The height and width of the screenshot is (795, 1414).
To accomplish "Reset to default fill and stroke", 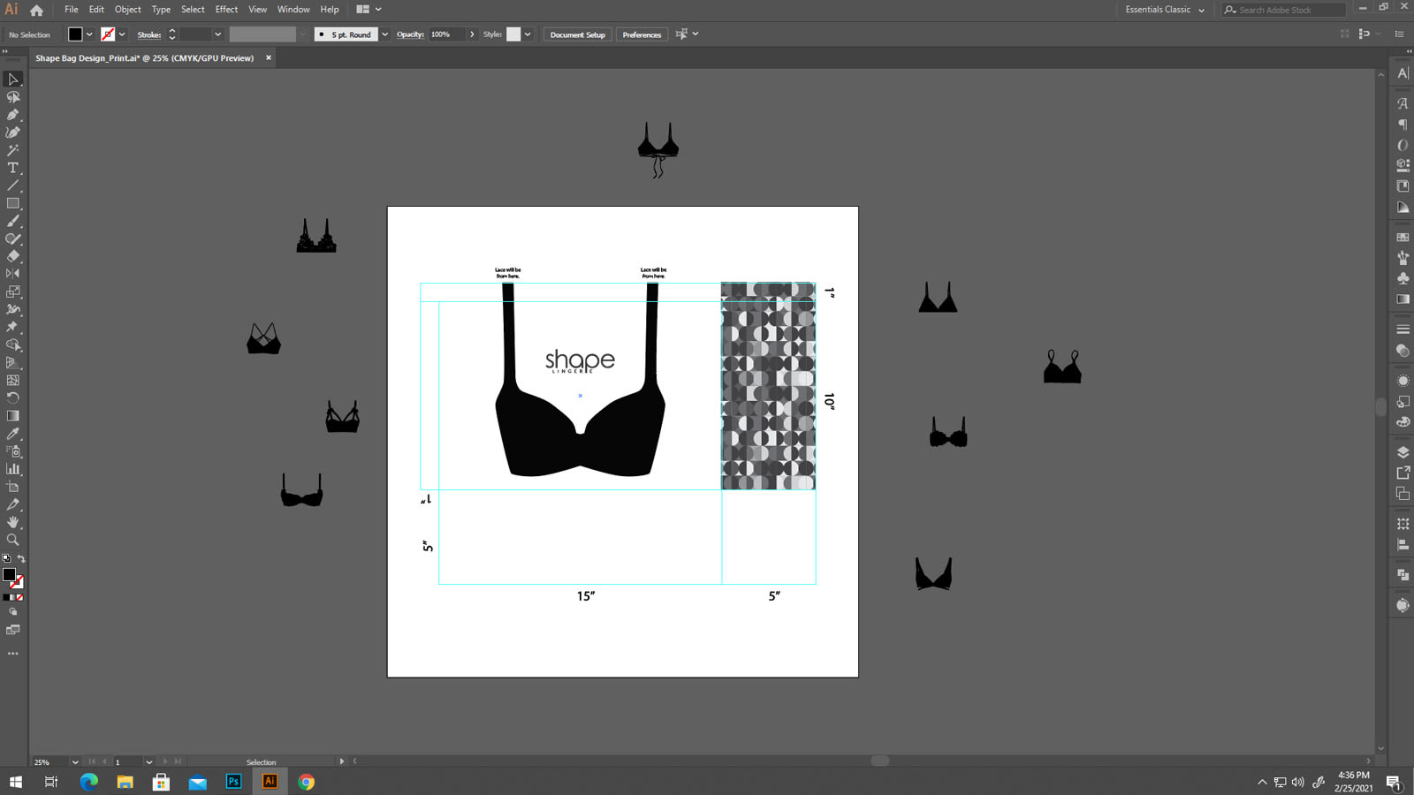I will [x=6, y=559].
